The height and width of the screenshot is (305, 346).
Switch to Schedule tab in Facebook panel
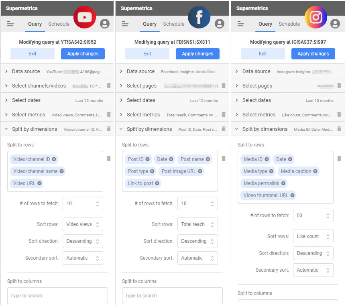174,24
